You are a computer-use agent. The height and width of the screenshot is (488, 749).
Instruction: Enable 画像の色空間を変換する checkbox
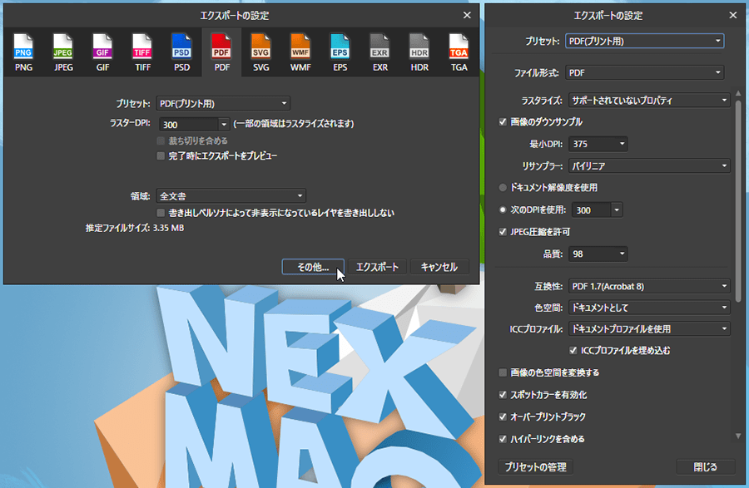tap(503, 372)
